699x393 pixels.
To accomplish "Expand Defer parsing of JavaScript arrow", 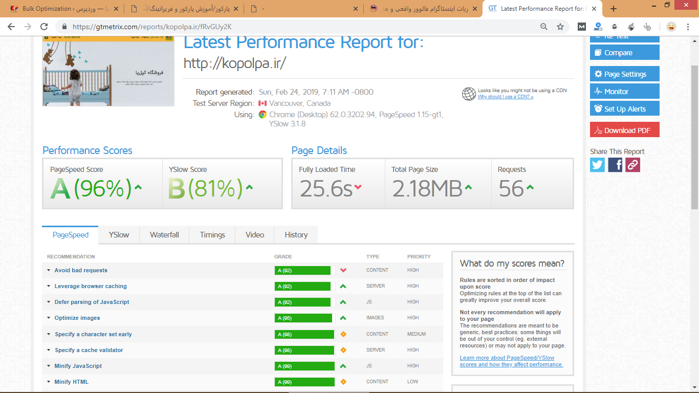I will tap(49, 302).
